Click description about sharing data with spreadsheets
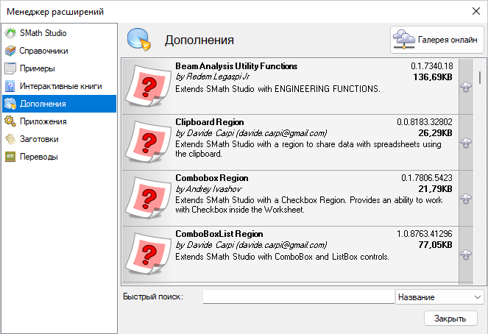This screenshot has height=334, width=488. click(308, 149)
